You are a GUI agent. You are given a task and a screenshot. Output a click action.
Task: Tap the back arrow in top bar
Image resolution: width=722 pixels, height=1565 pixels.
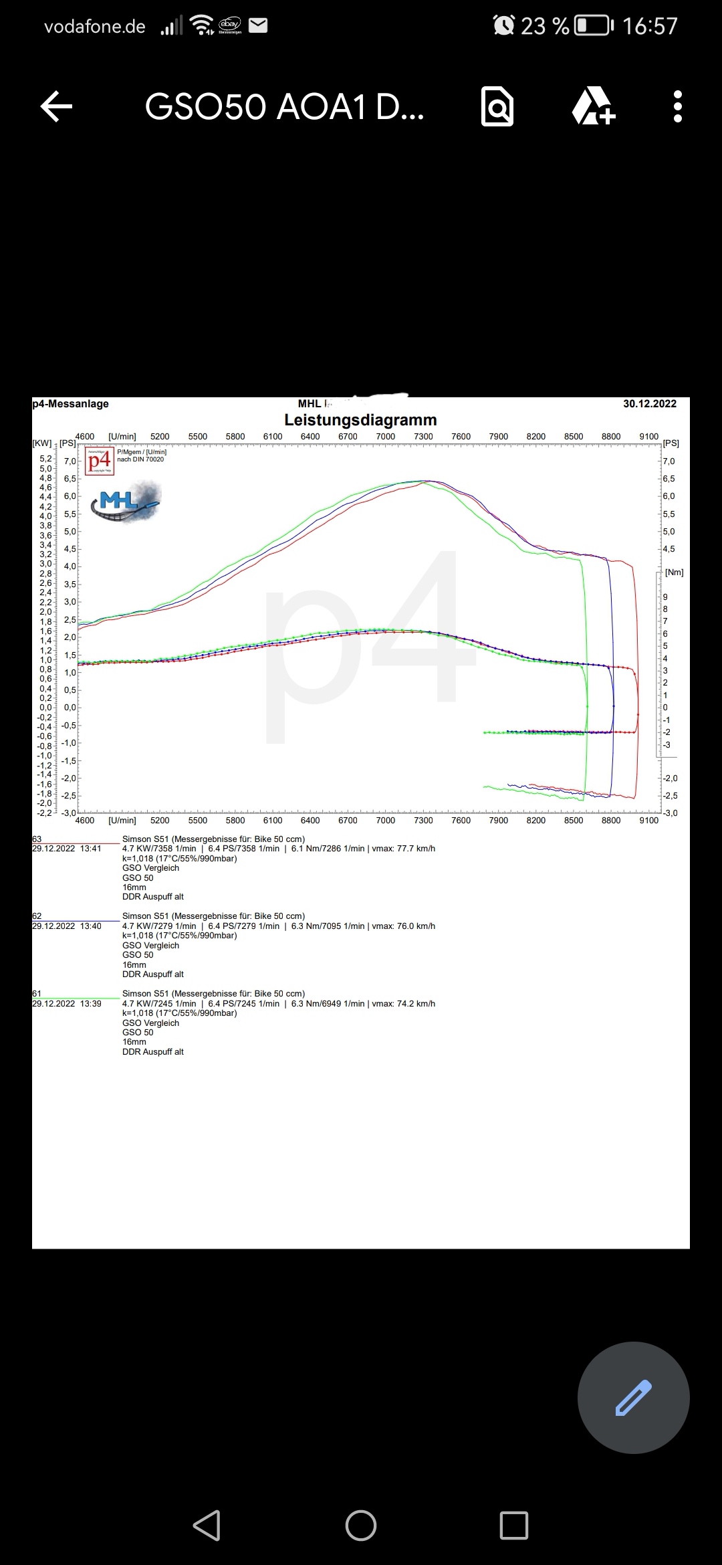tap(57, 106)
